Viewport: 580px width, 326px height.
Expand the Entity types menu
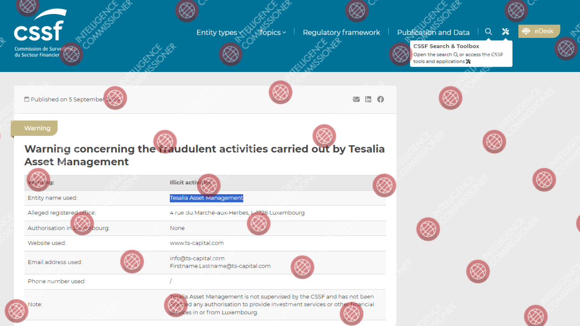(219, 32)
